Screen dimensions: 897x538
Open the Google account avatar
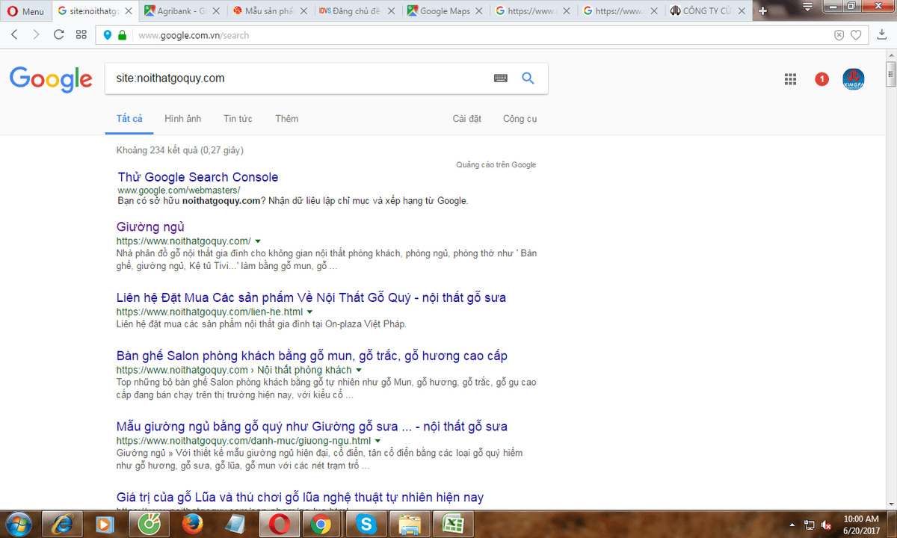[x=853, y=79]
